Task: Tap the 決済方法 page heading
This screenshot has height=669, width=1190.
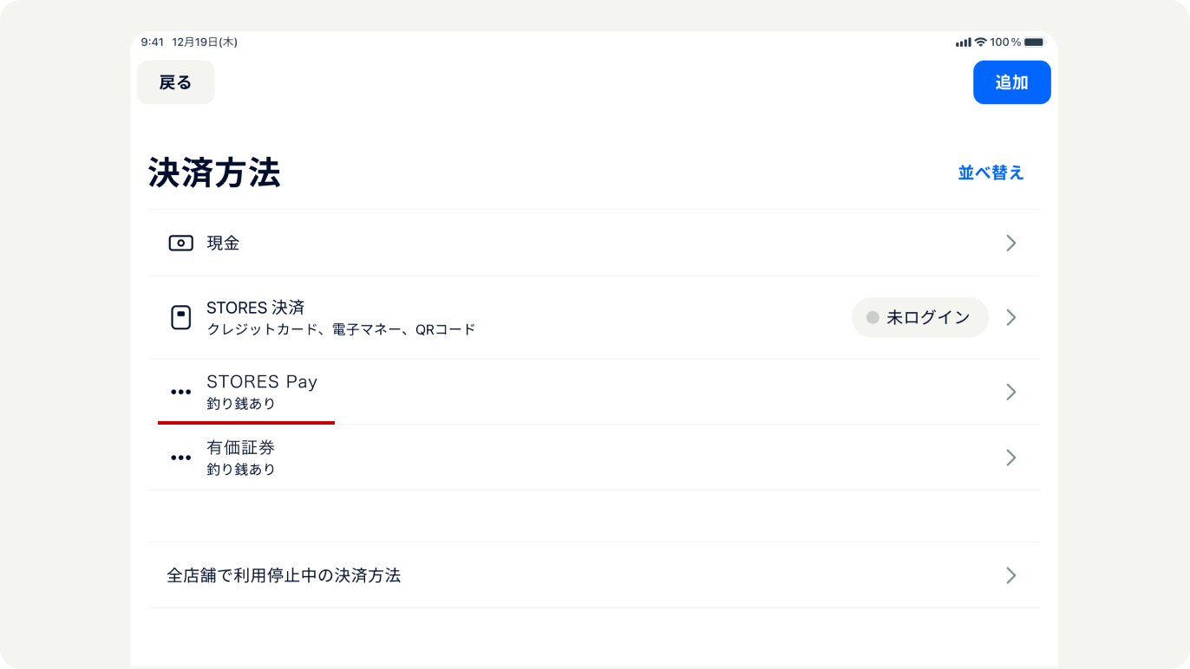Action: click(214, 172)
